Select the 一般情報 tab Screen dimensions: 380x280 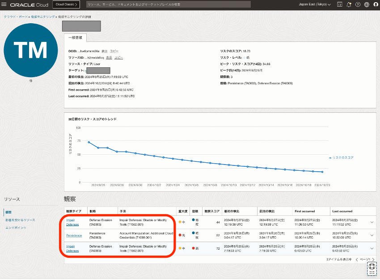click(x=75, y=37)
